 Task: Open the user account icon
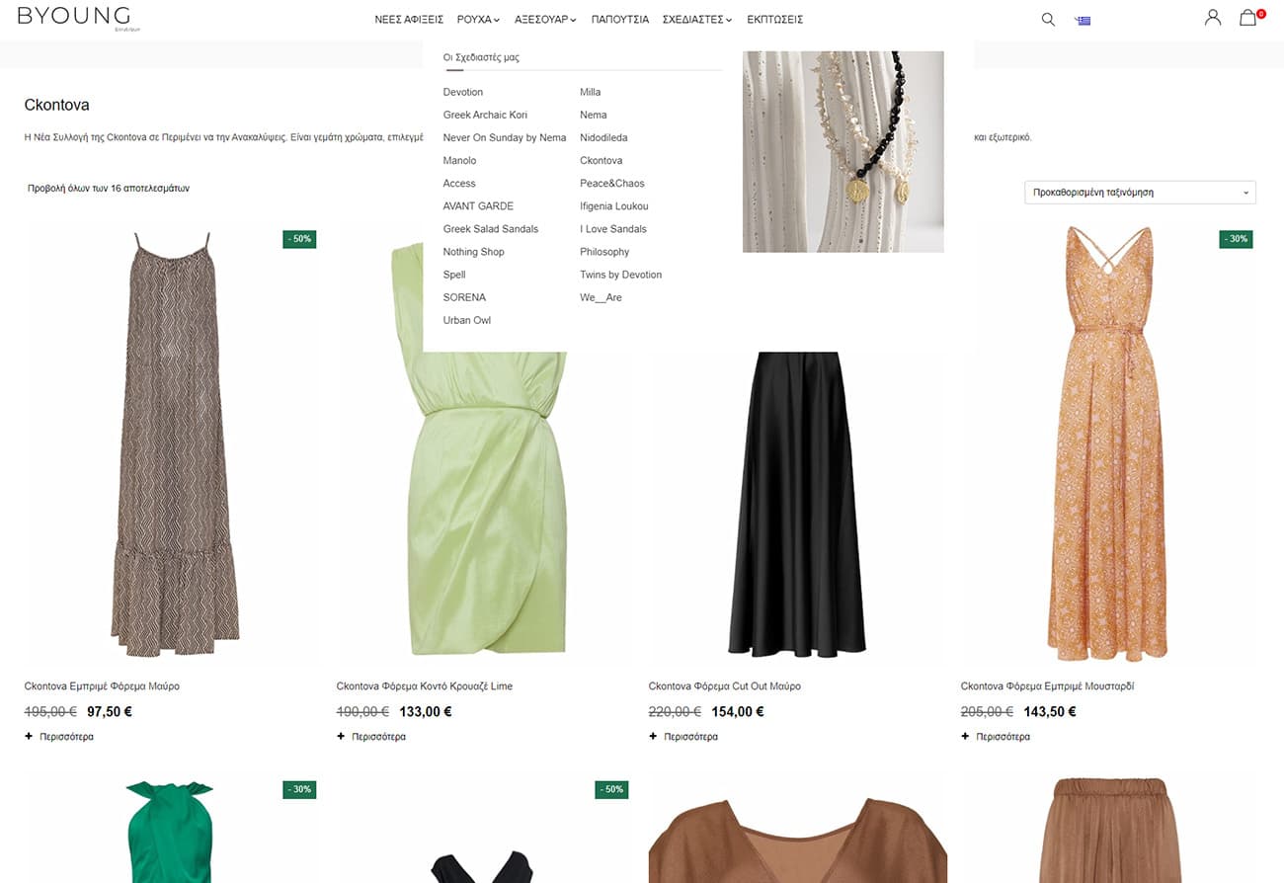1213,18
